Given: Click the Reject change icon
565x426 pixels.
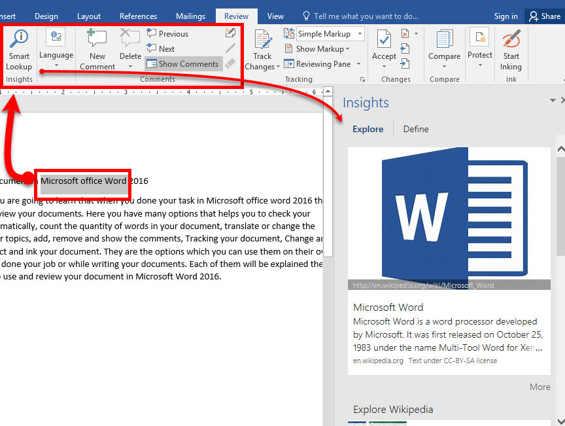Looking at the screenshot, I should (405, 33).
